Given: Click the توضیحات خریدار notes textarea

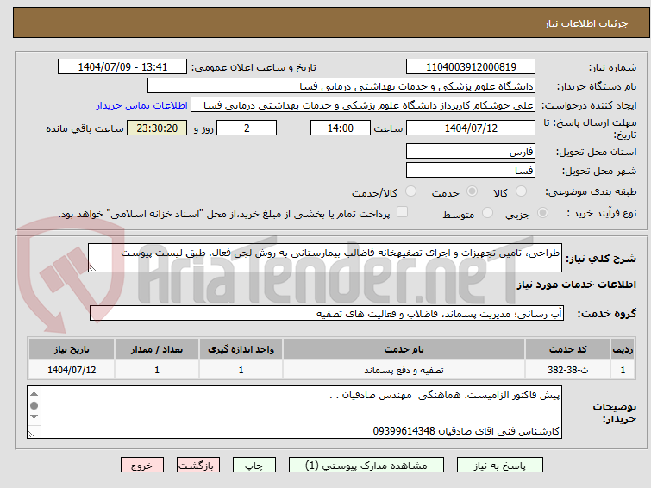Looking at the screenshot, I should (x=294, y=412).
